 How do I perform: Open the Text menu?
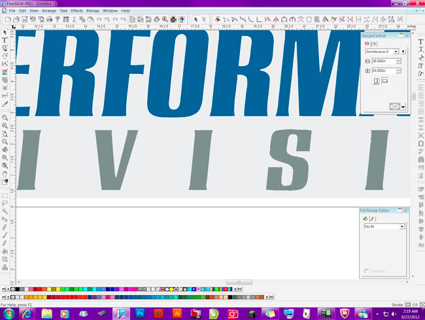(x=63, y=11)
